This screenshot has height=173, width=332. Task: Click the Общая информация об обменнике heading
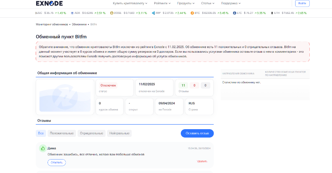pyautogui.click(x=67, y=73)
